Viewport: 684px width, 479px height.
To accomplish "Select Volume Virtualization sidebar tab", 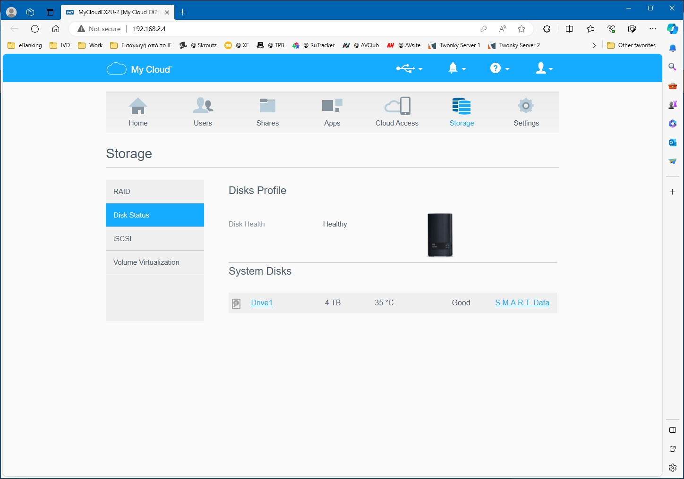I will [x=155, y=262].
